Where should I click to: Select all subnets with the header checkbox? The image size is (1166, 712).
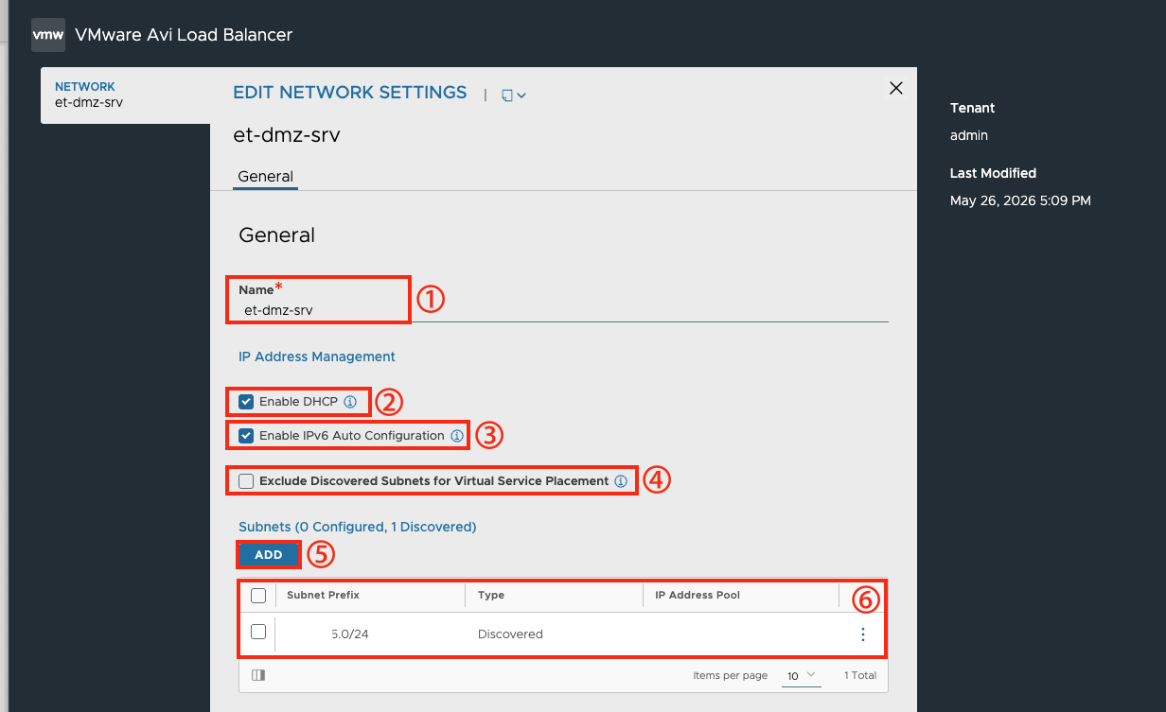(258, 596)
